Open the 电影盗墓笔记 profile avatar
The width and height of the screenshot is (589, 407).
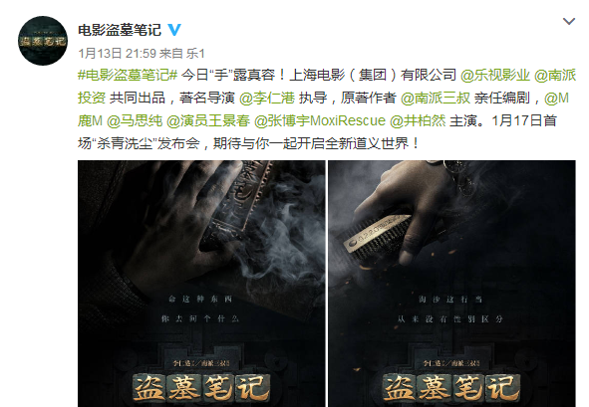click(43, 41)
